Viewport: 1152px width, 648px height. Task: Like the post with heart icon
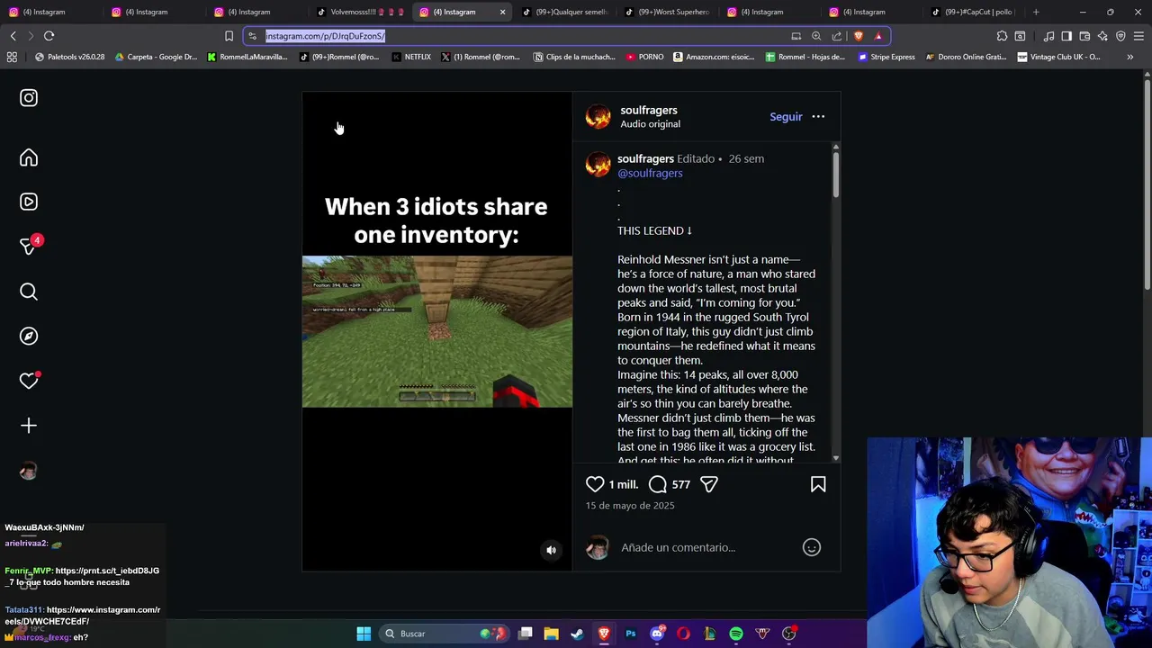(595, 484)
